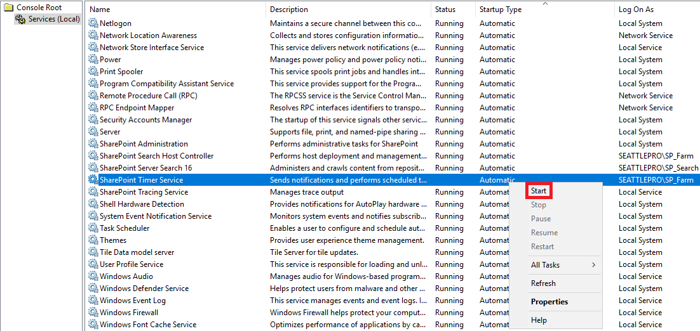Click the Description column header
The height and width of the screenshot is (331, 700).
pos(289,10)
